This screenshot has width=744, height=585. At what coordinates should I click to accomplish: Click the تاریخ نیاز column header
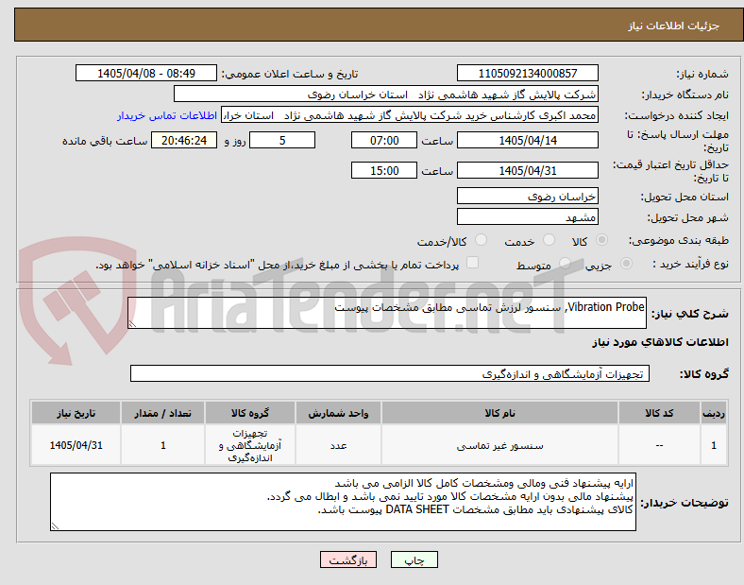pyautogui.click(x=76, y=413)
